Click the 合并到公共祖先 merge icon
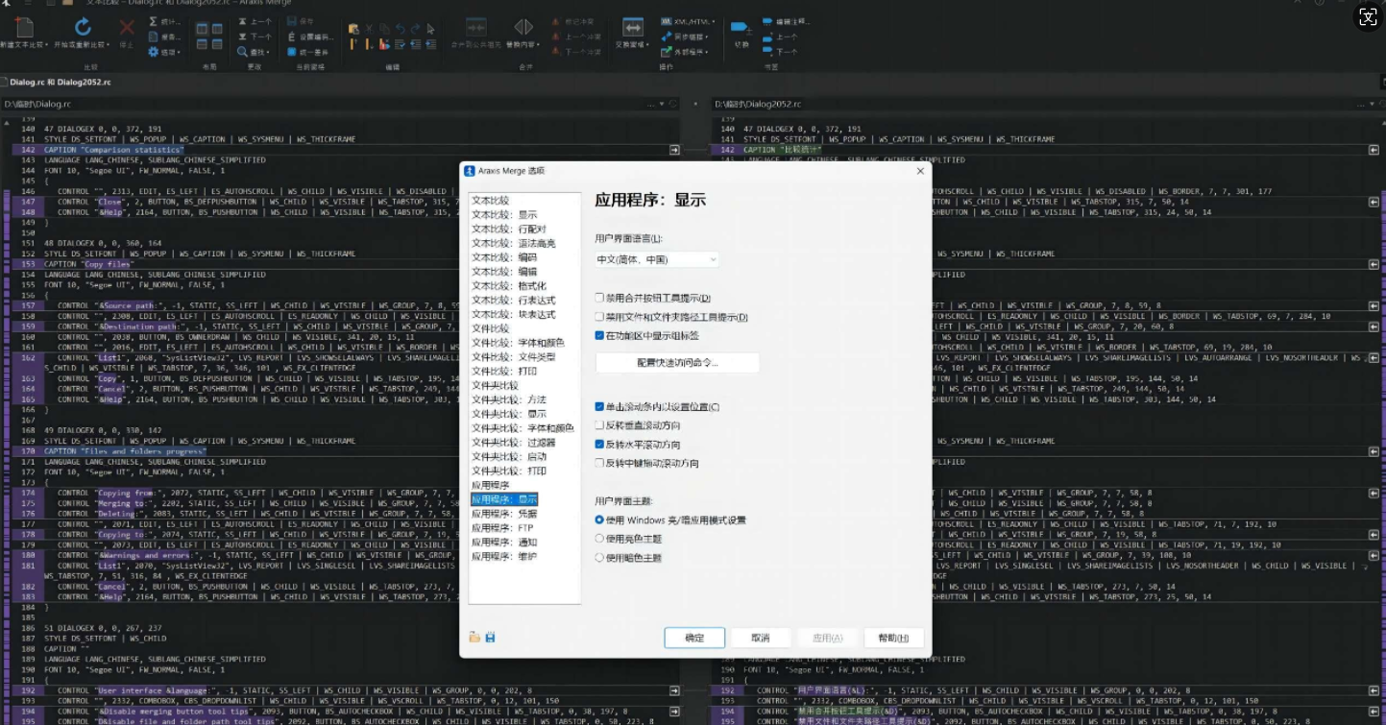The image size is (1386, 725). 476,27
